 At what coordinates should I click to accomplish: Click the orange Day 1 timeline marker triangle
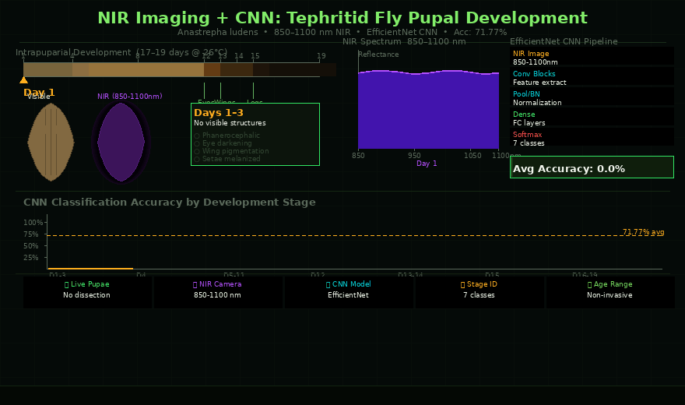click(x=23, y=79)
